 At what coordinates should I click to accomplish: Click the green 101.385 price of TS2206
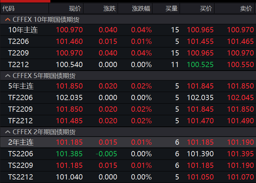click(69, 154)
